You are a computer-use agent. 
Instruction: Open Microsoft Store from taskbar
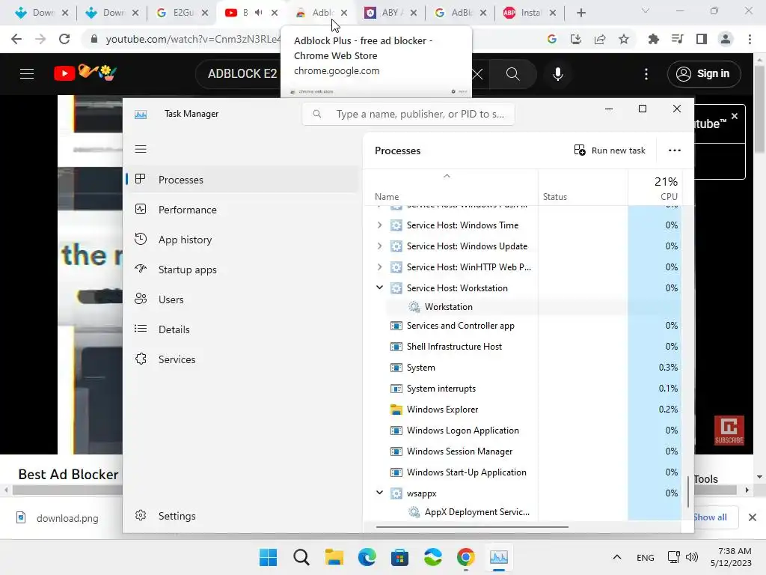399,557
